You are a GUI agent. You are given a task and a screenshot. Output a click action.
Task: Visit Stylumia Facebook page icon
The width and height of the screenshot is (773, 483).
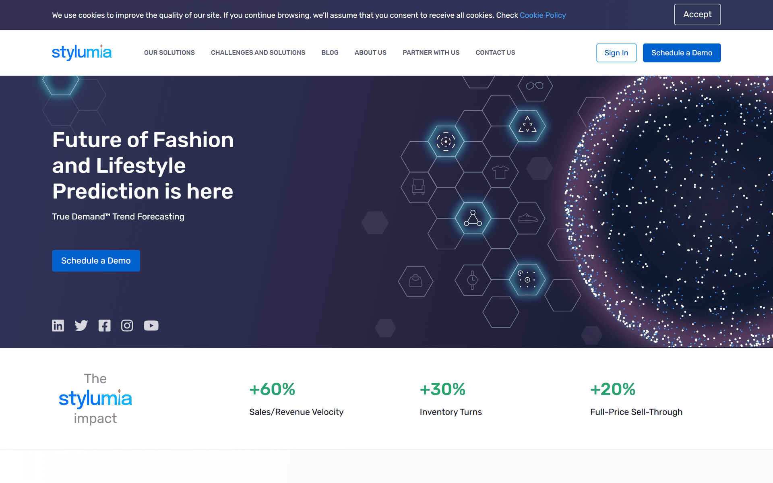tap(104, 325)
